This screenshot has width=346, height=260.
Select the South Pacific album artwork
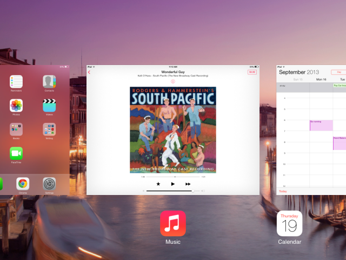[173, 130]
